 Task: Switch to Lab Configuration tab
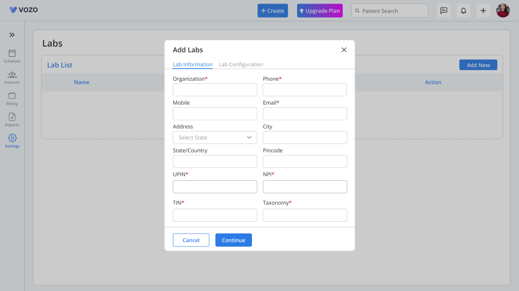click(241, 64)
